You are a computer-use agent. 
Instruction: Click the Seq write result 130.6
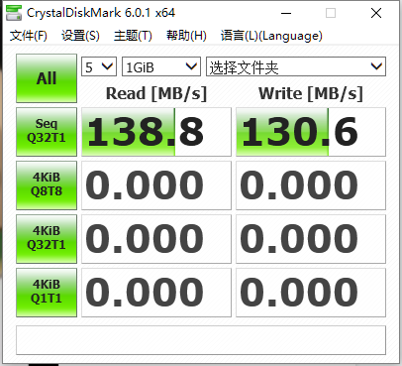tap(311, 132)
